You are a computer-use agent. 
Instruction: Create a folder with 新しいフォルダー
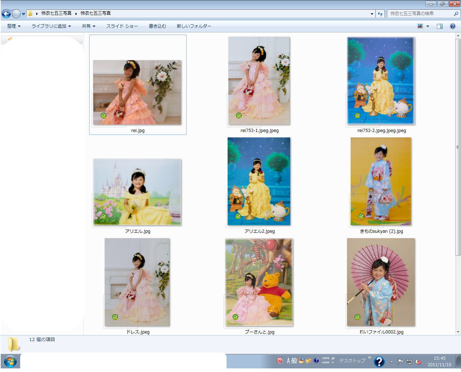[x=194, y=26]
